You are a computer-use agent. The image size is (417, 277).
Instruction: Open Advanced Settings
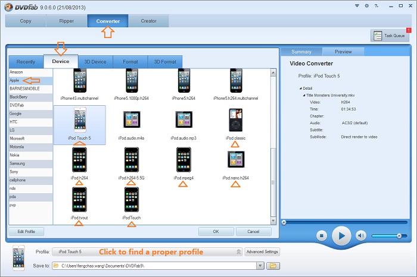262,251
